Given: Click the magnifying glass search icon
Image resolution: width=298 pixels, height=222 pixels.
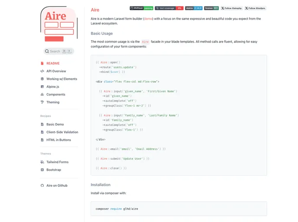Looking at the screenshot, I should point(47,51).
